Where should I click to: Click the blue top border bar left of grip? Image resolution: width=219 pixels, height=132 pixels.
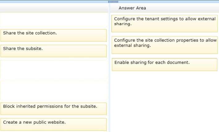pos(54,2)
